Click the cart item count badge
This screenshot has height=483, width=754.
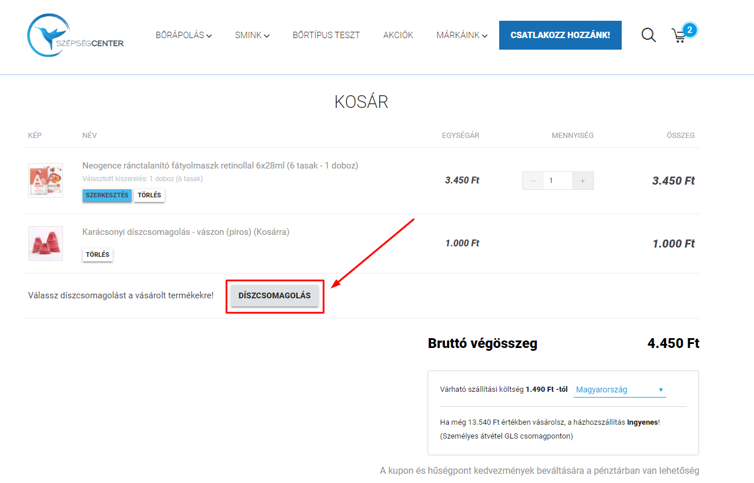click(690, 29)
